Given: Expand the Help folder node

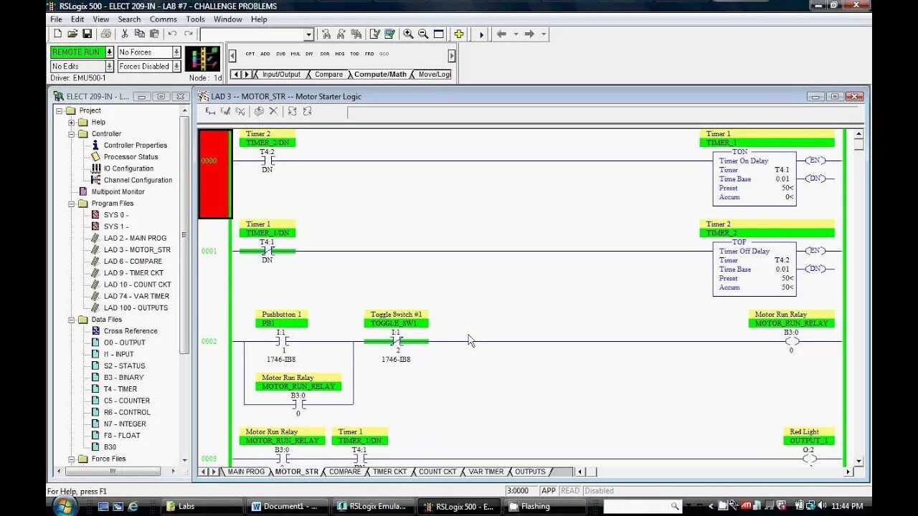Looking at the screenshot, I should pos(72,123).
